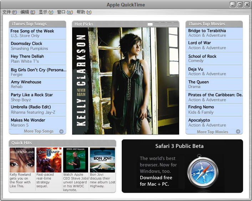Open Deja Vu movie entry
The image size is (252, 201).
pos(214,72)
